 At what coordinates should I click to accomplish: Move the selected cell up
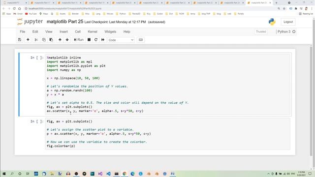(60, 40)
